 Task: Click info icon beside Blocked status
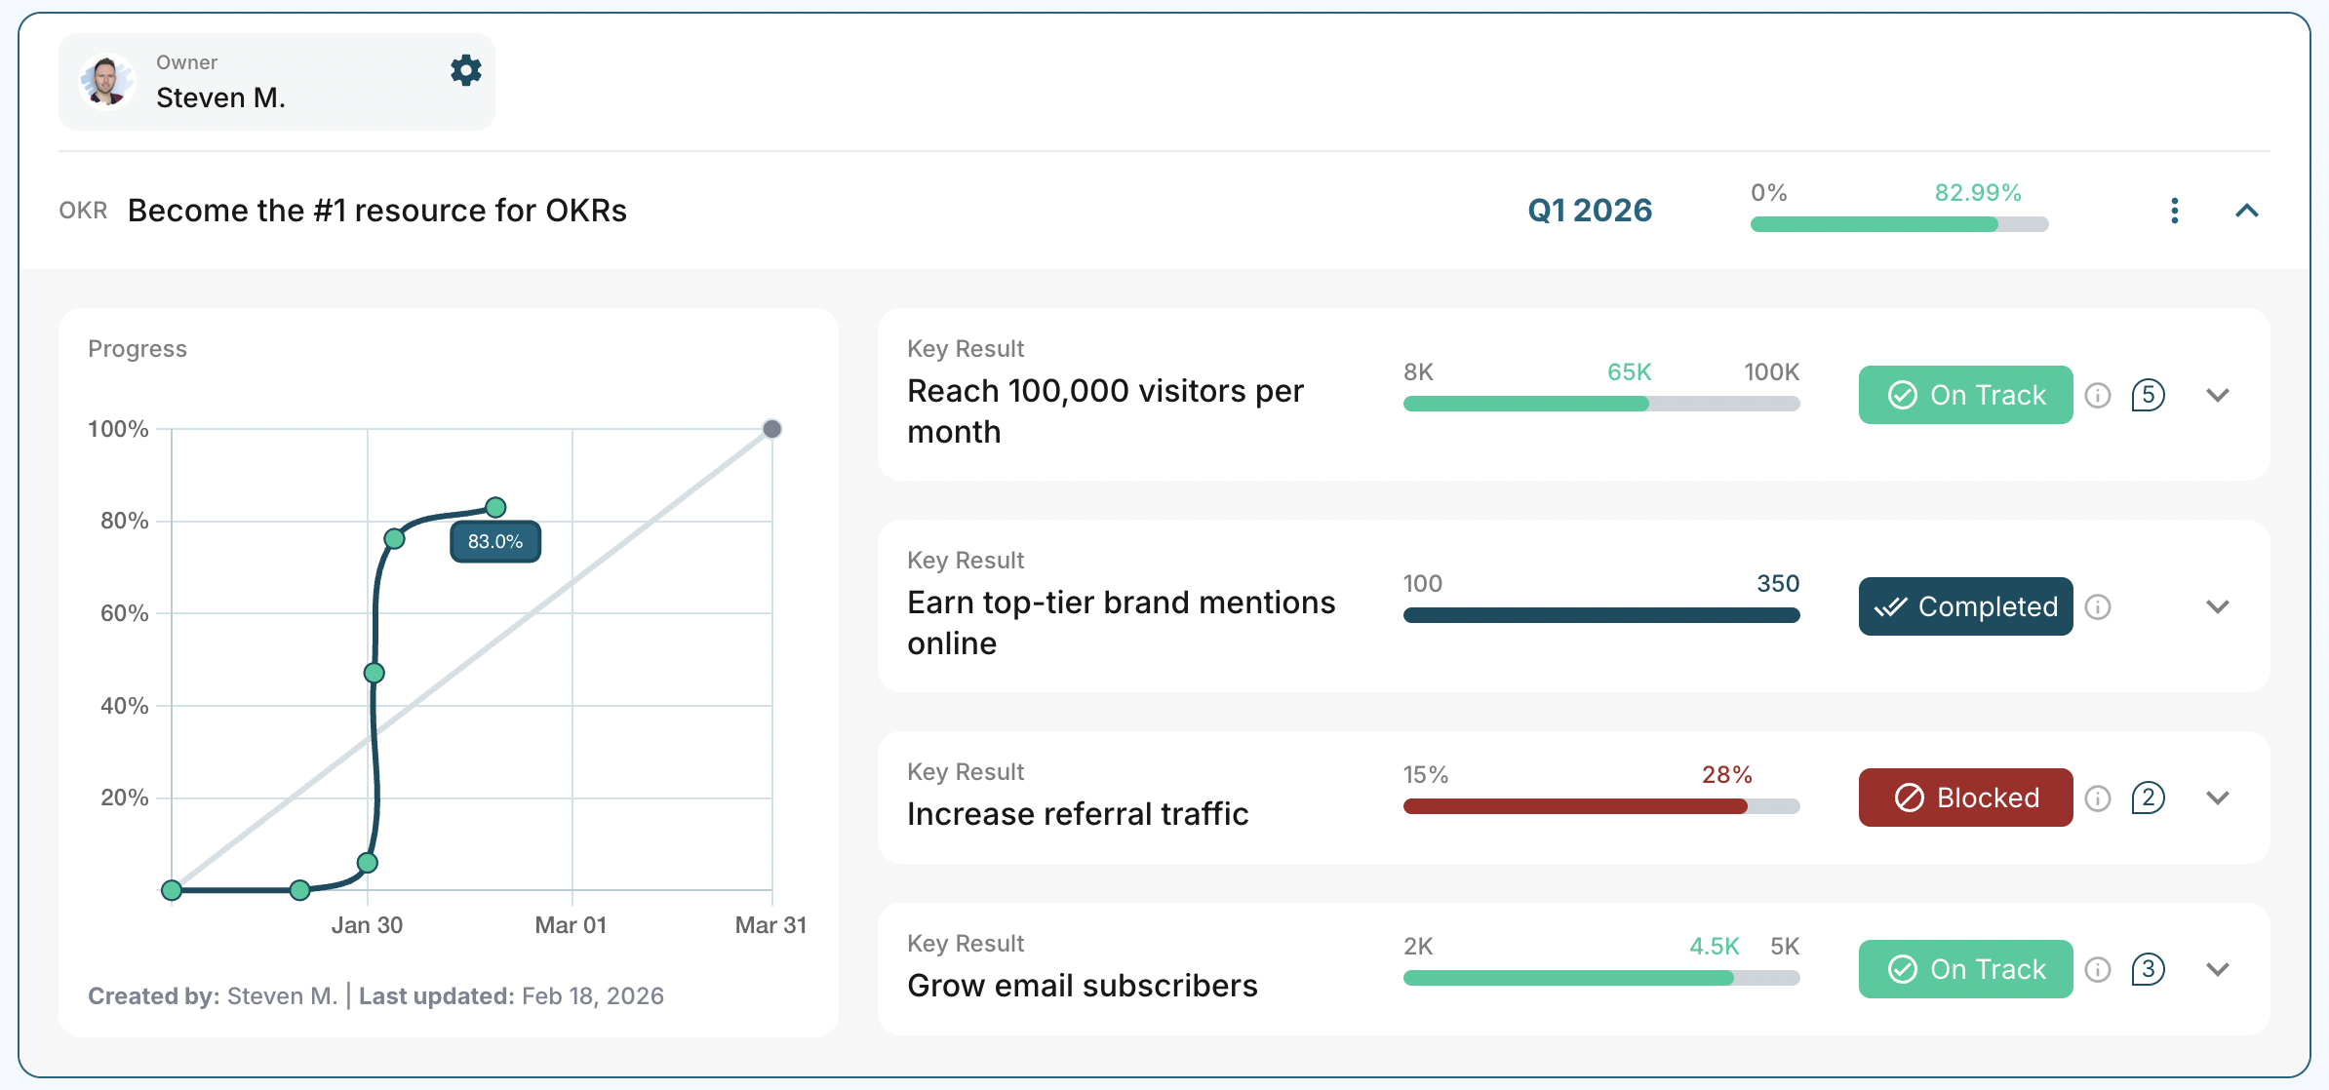point(2098,798)
